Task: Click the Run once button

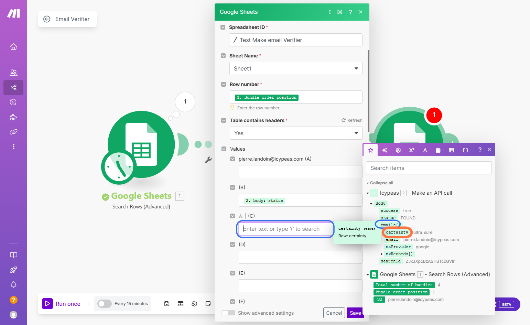Action: click(x=61, y=304)
